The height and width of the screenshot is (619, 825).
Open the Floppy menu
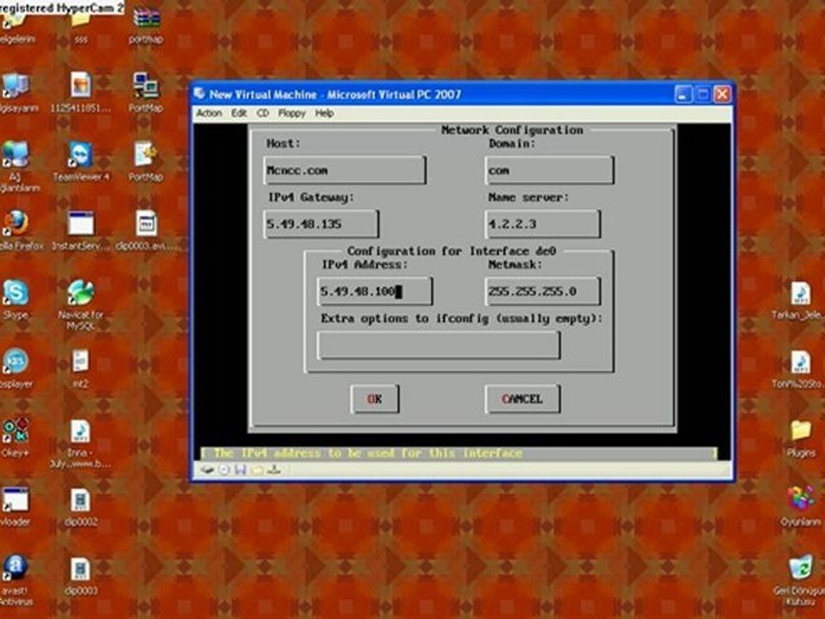[291, 113]
